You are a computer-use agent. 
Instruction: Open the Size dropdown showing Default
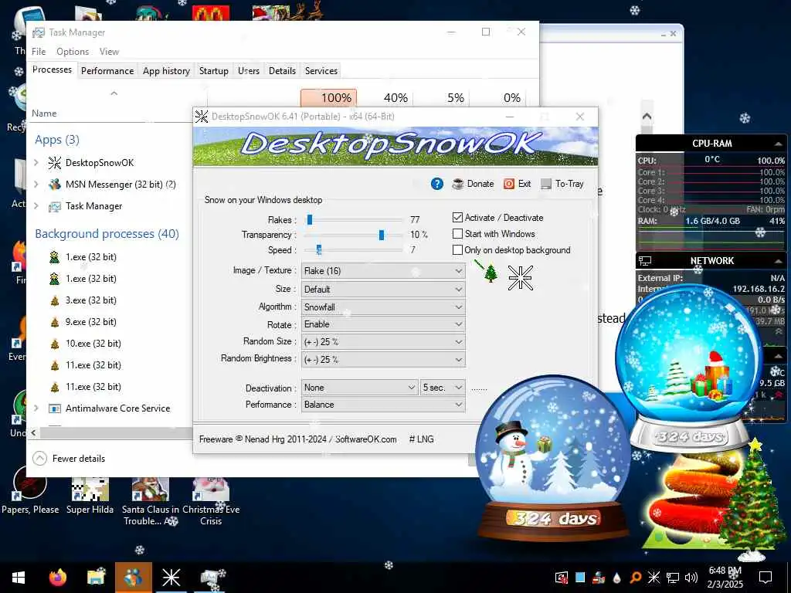coord(383,290)
